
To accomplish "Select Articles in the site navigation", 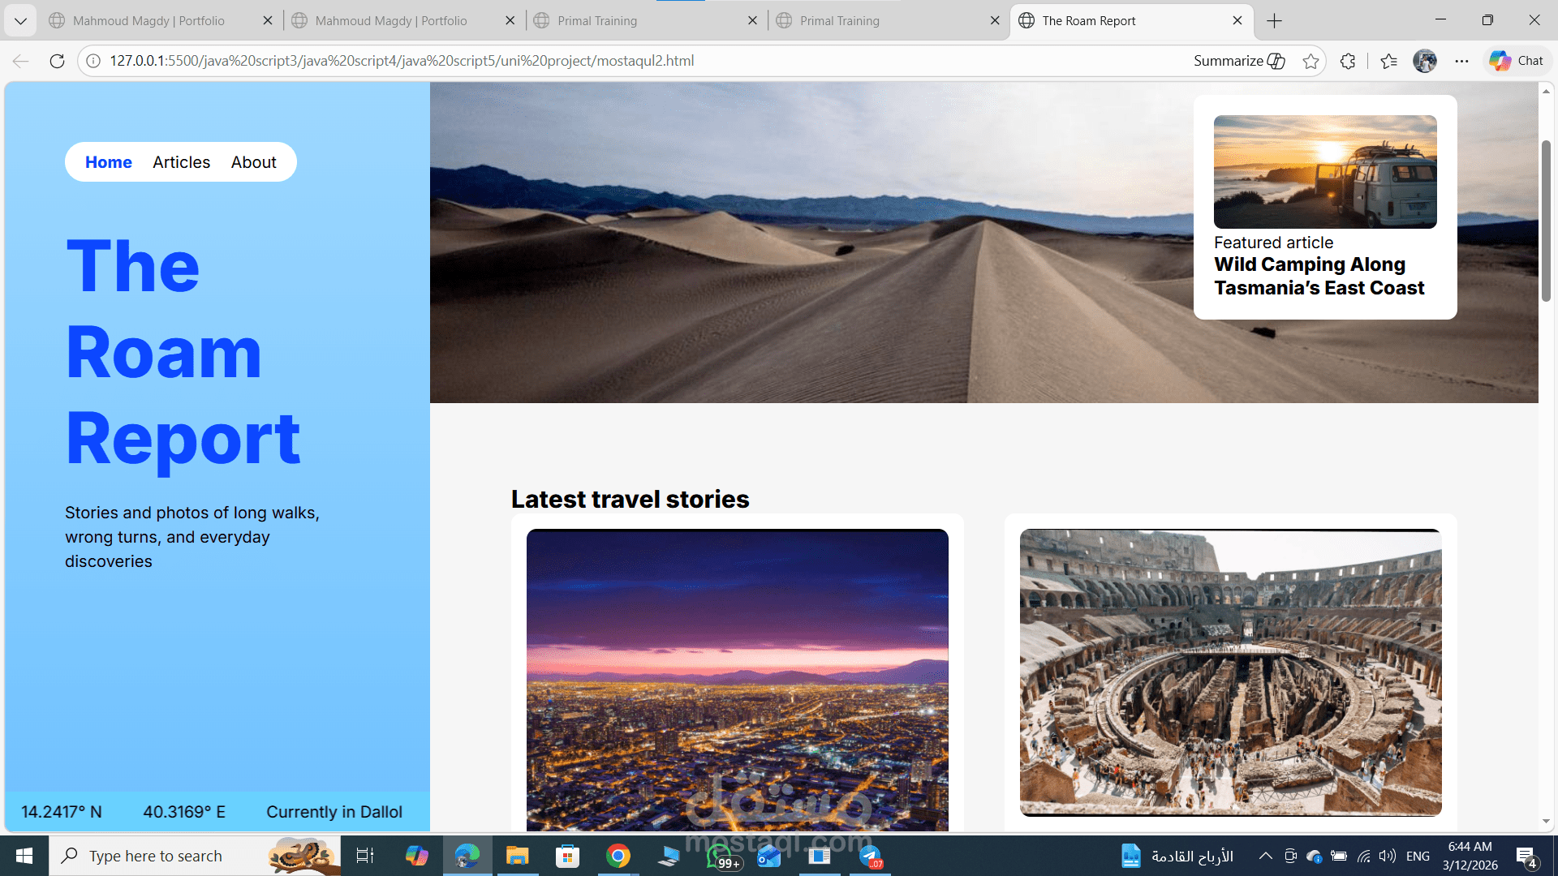I will [x=180, y=161].
